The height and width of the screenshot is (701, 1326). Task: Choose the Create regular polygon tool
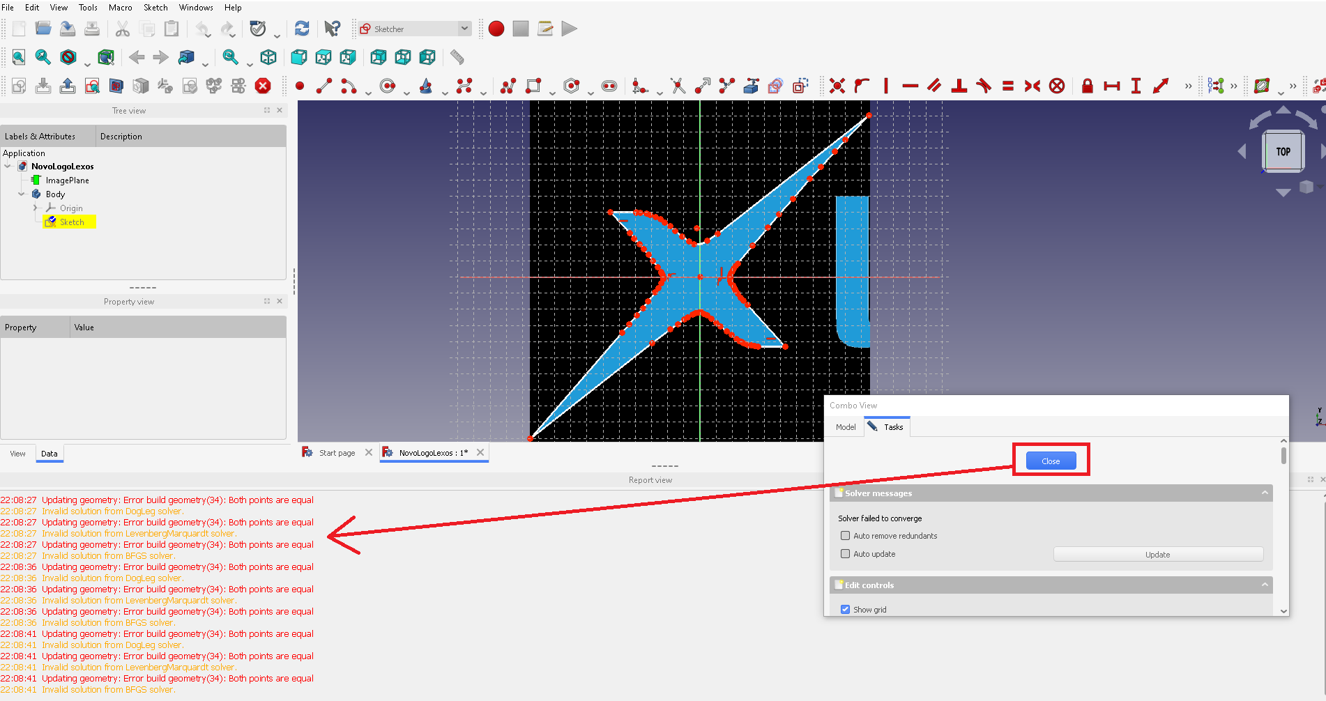pos(572,86)
